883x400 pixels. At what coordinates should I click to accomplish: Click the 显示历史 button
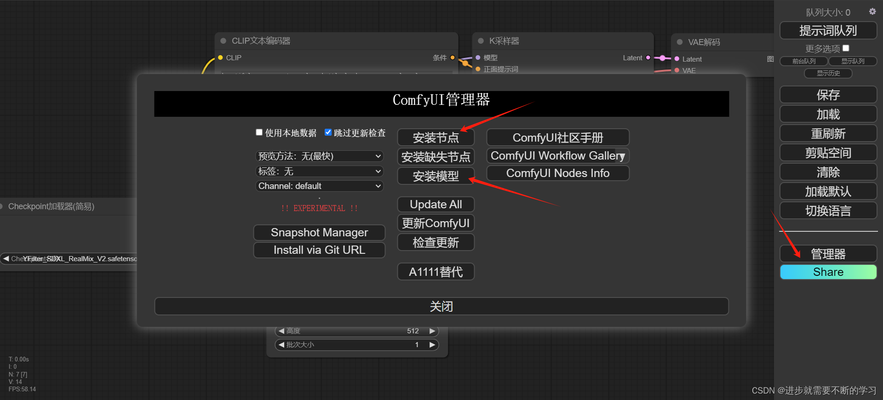pyautogui.click(x=828, y=73)
